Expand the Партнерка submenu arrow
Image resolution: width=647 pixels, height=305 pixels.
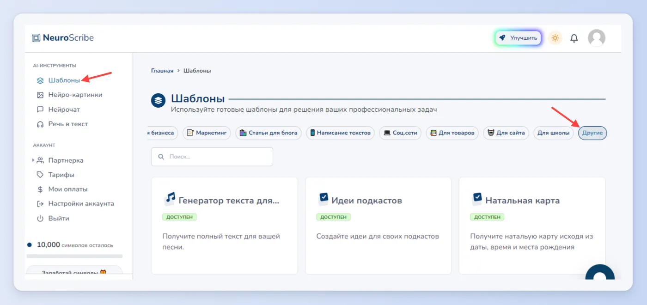pyautogui.click(x=33, y=160)
